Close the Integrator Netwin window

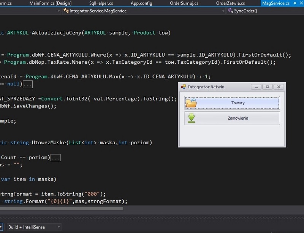click(x=279, y=87)
